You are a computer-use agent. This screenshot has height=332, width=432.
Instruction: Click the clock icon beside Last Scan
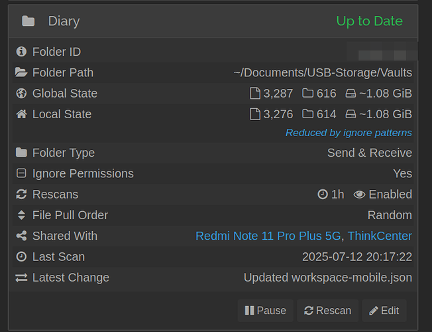21,256
